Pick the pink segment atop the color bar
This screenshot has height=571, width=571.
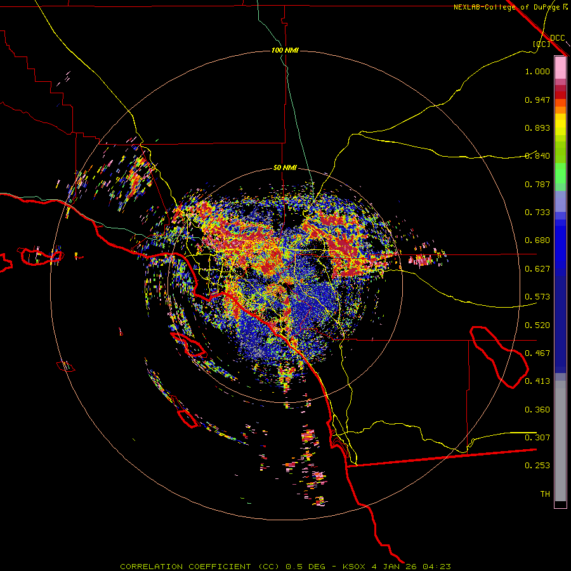click(560, 67)
